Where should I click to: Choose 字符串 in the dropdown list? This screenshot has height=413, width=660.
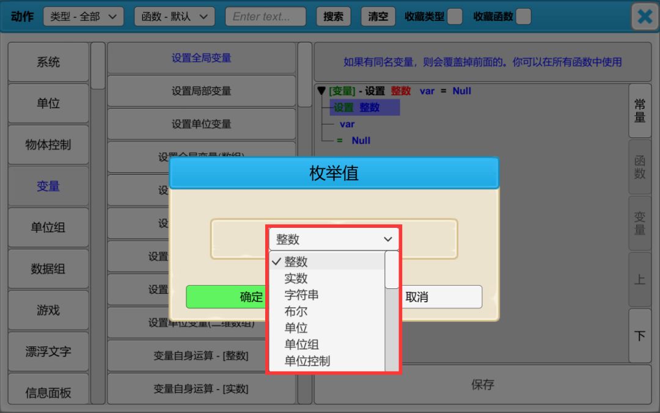(301, 295)
